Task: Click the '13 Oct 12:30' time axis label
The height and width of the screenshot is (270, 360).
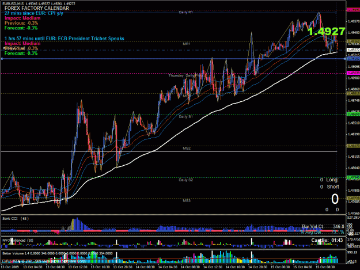Action: (x=78, y=267)
